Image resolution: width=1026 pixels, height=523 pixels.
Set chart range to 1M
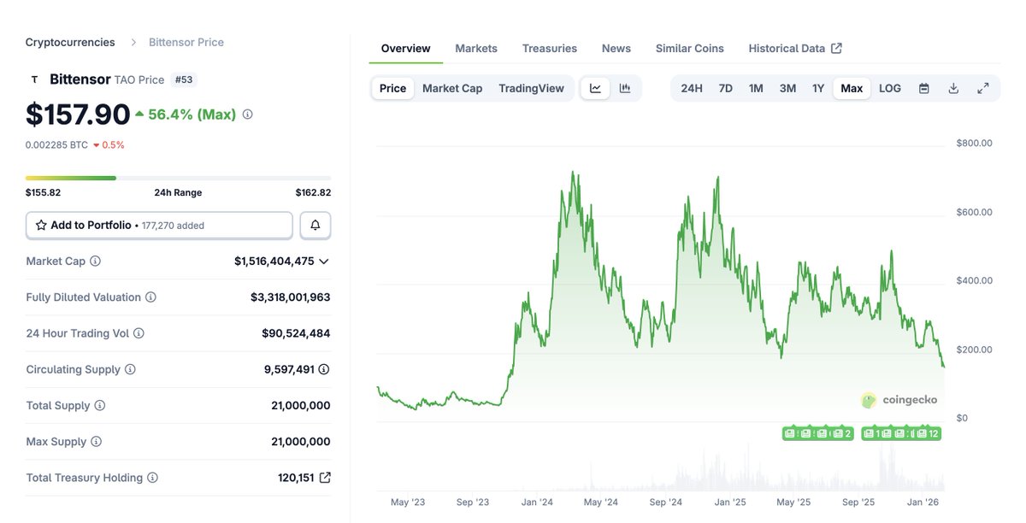click(x=756, y=88)
